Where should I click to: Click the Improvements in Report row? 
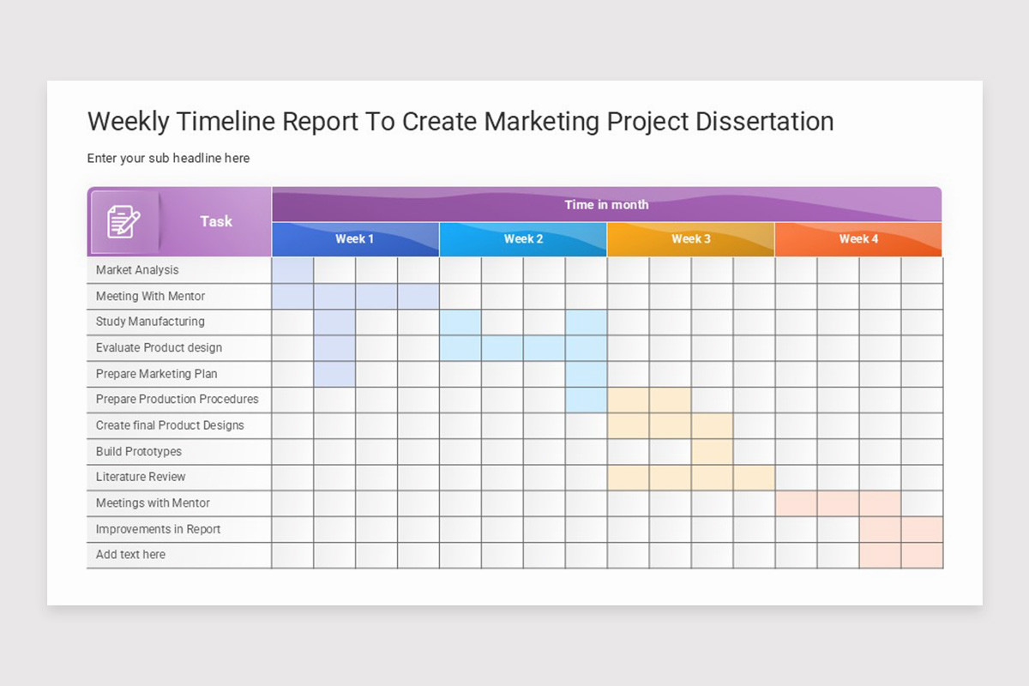[x=157, y=529]
